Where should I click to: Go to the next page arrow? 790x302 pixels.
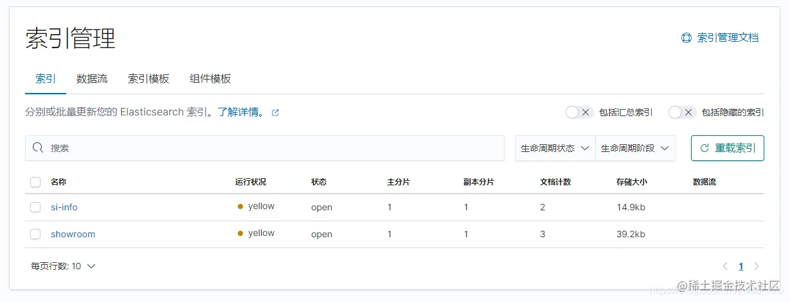pos(757,266)
